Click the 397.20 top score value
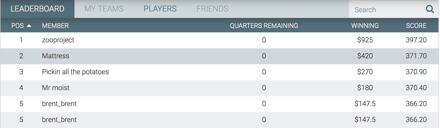The width and height of the screenshot is (440, 128). tap(416, 40)
